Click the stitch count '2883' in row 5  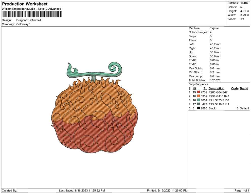click(204, 108)
